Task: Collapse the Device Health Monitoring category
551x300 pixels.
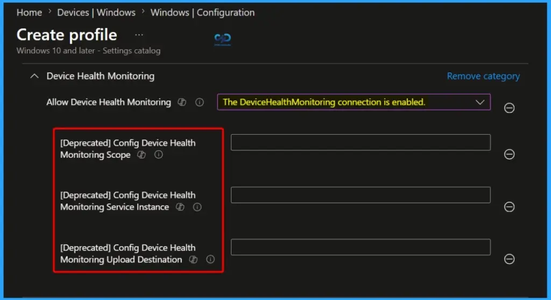Action: point(34,76)
